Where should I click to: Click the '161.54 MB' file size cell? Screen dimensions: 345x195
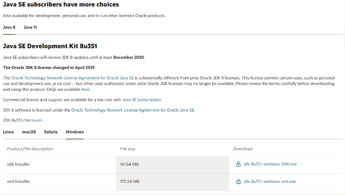point(172,164)
